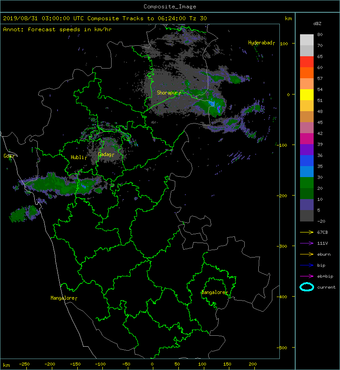
Task: Click the 2019/08/31 03:00:00 UTC timestamp
Action: point(43,18)
